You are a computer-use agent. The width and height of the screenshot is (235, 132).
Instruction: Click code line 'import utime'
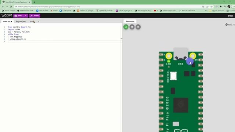tap(14, 29)
